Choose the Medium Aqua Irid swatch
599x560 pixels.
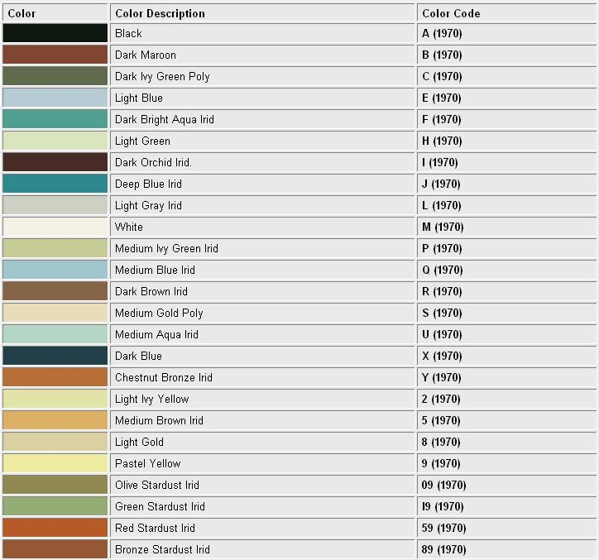pos(55,334)
